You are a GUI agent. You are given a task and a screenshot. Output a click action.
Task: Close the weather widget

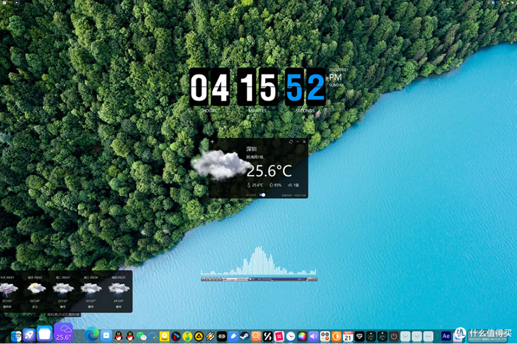[304, 142]
